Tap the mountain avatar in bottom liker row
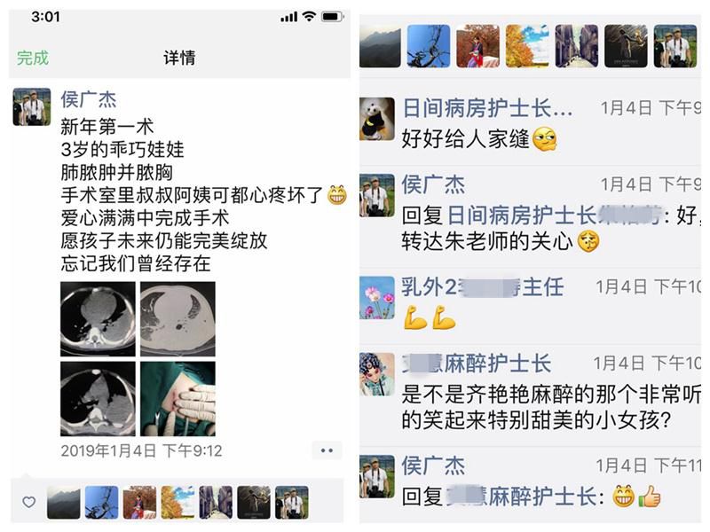 click(x=63, y=502)
